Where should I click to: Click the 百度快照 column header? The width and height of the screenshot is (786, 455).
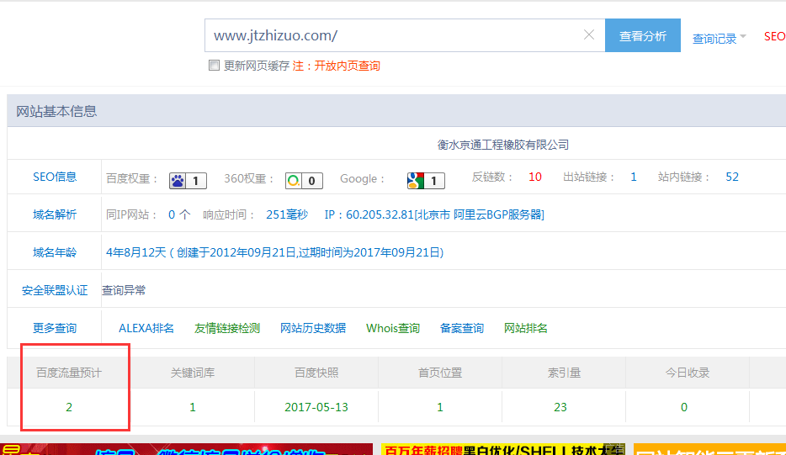[316, 373]
